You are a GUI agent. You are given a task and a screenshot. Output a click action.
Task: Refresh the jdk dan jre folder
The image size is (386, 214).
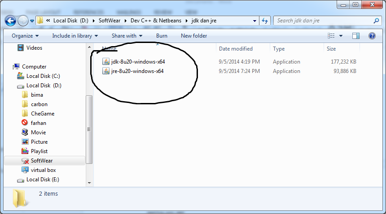265,21
